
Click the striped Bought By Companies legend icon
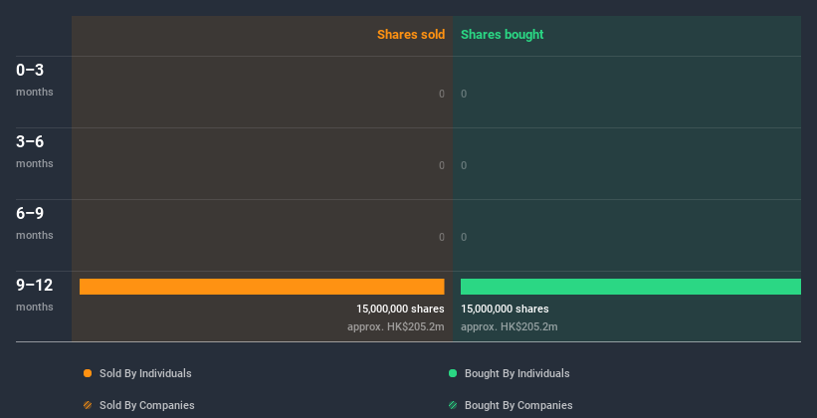[453, 405]
